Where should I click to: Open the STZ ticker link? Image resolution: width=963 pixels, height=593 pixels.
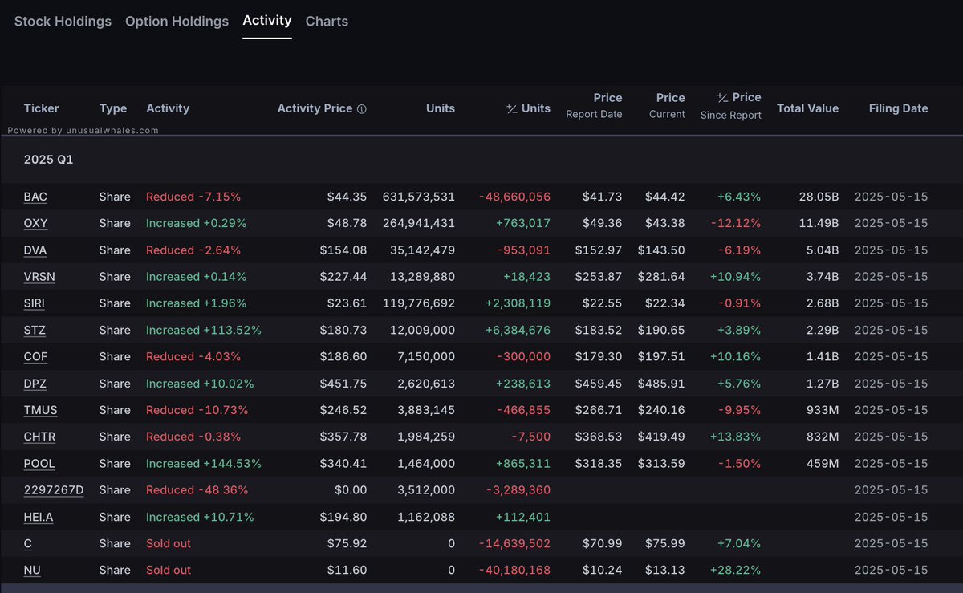pyautogui.click(x=35, y=330)
